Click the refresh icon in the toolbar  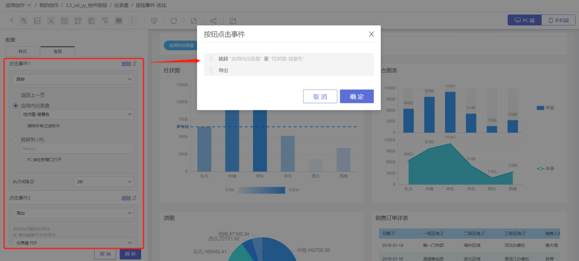(174, 21)
